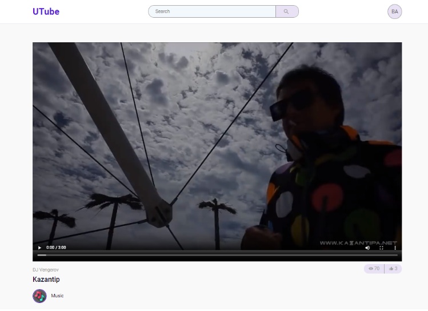Open the video three-dot options menu
428x311 pixels.
[x=395, y=248]
